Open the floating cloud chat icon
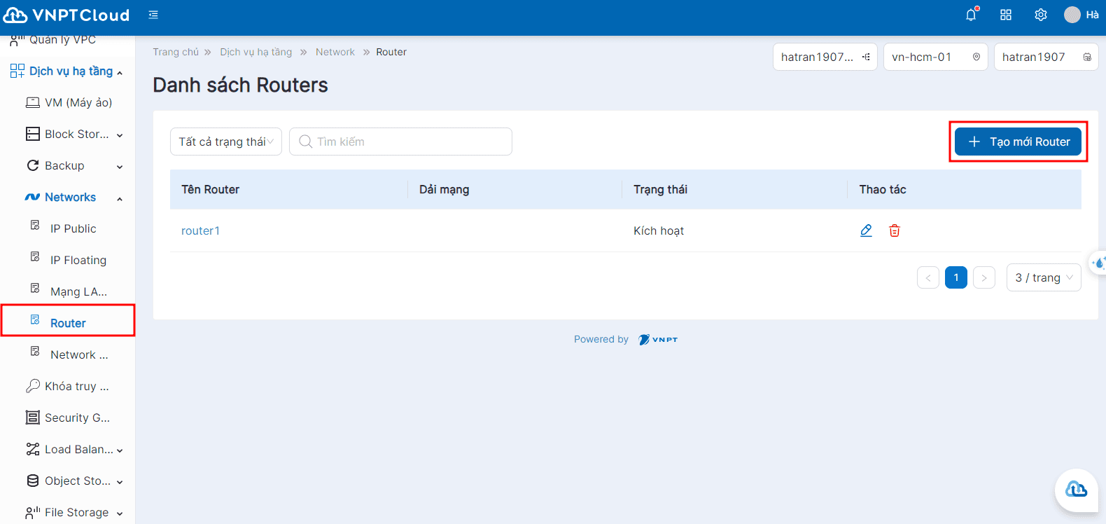The width and height of the screenshot is (1106, 524). (x=1076, y=489)
